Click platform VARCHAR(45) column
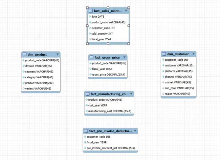Screen dimensions: 220x160 (x=178, y=71)
